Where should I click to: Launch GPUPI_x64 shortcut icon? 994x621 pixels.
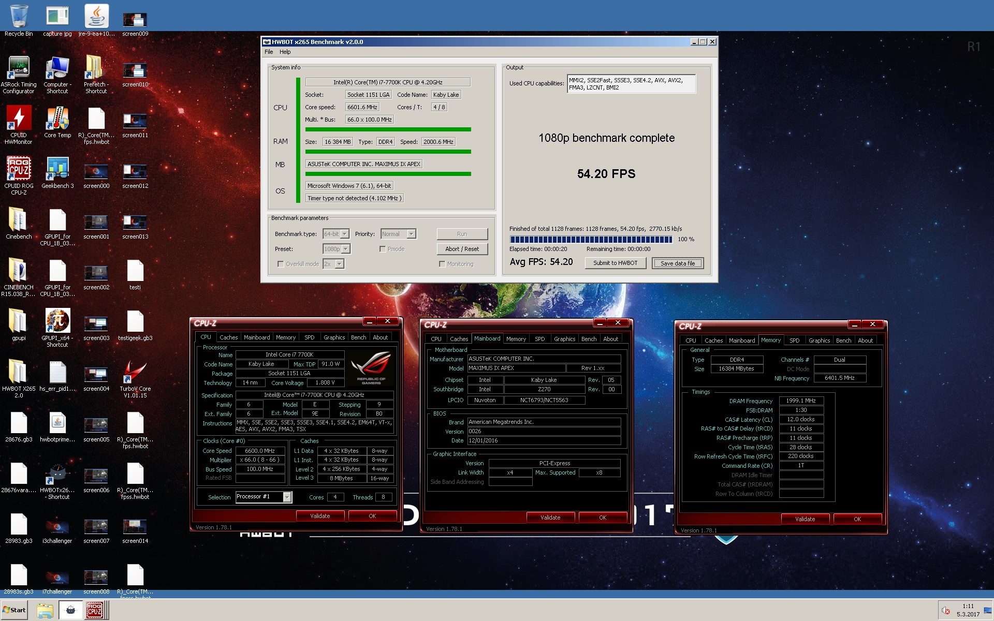tap(57, 328)
